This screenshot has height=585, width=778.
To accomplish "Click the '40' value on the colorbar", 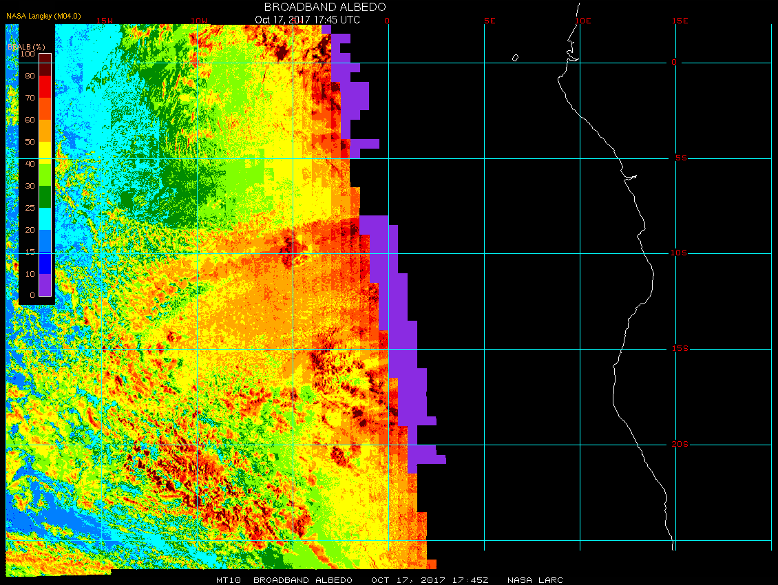I will pos(30,164).
